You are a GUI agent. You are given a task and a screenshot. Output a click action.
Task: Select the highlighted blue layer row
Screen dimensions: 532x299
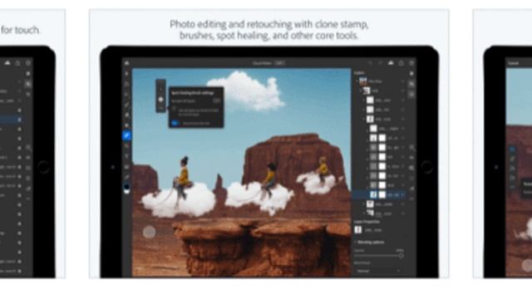(x=379, y=194)
